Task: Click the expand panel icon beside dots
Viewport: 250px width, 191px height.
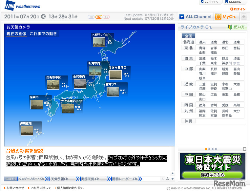Action: (244, 149)
